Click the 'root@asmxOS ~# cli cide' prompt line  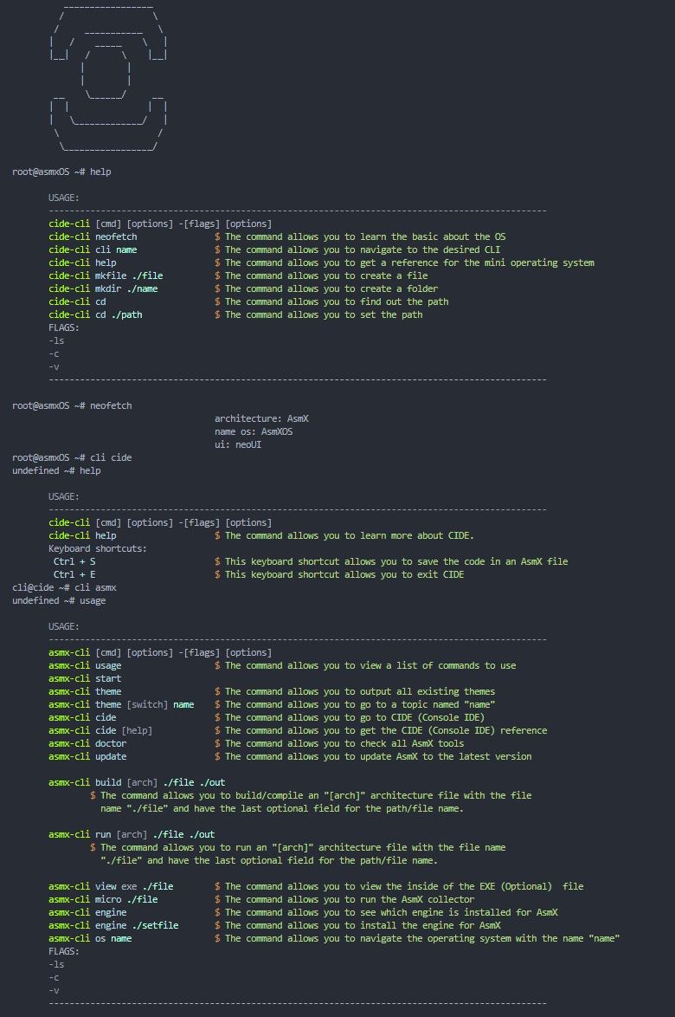pos(72,457)
